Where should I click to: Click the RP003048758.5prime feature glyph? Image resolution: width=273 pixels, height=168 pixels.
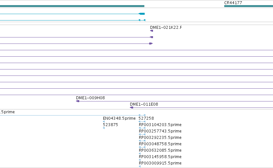[142, 147]
